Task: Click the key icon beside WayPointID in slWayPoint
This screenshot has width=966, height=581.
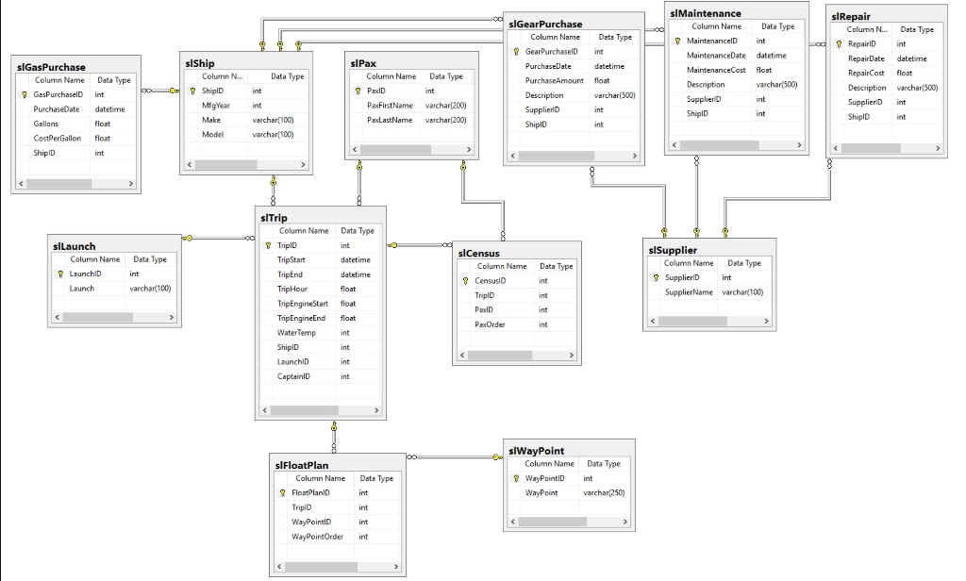Action: point(515,477)
